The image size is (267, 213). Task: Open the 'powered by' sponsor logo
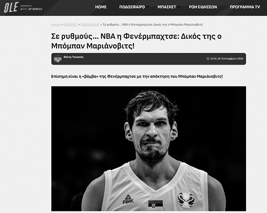click(32, 8)
